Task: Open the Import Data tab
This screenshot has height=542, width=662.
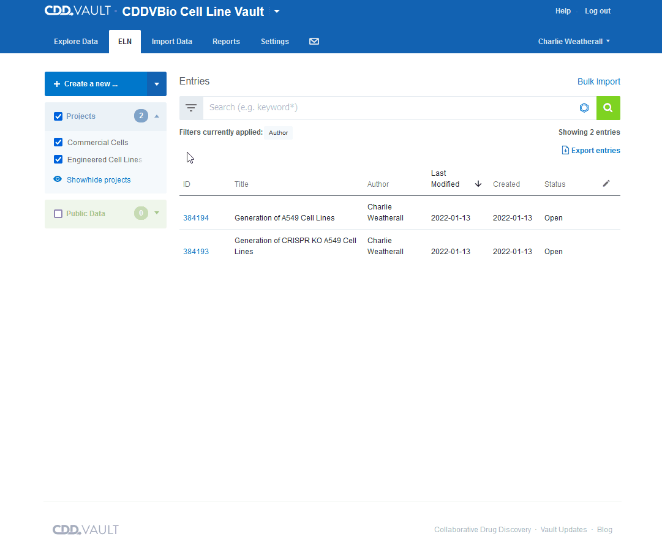Action: (x=172, y=42)
